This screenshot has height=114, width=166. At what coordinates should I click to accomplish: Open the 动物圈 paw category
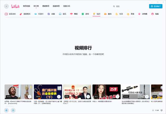(143, 14)
